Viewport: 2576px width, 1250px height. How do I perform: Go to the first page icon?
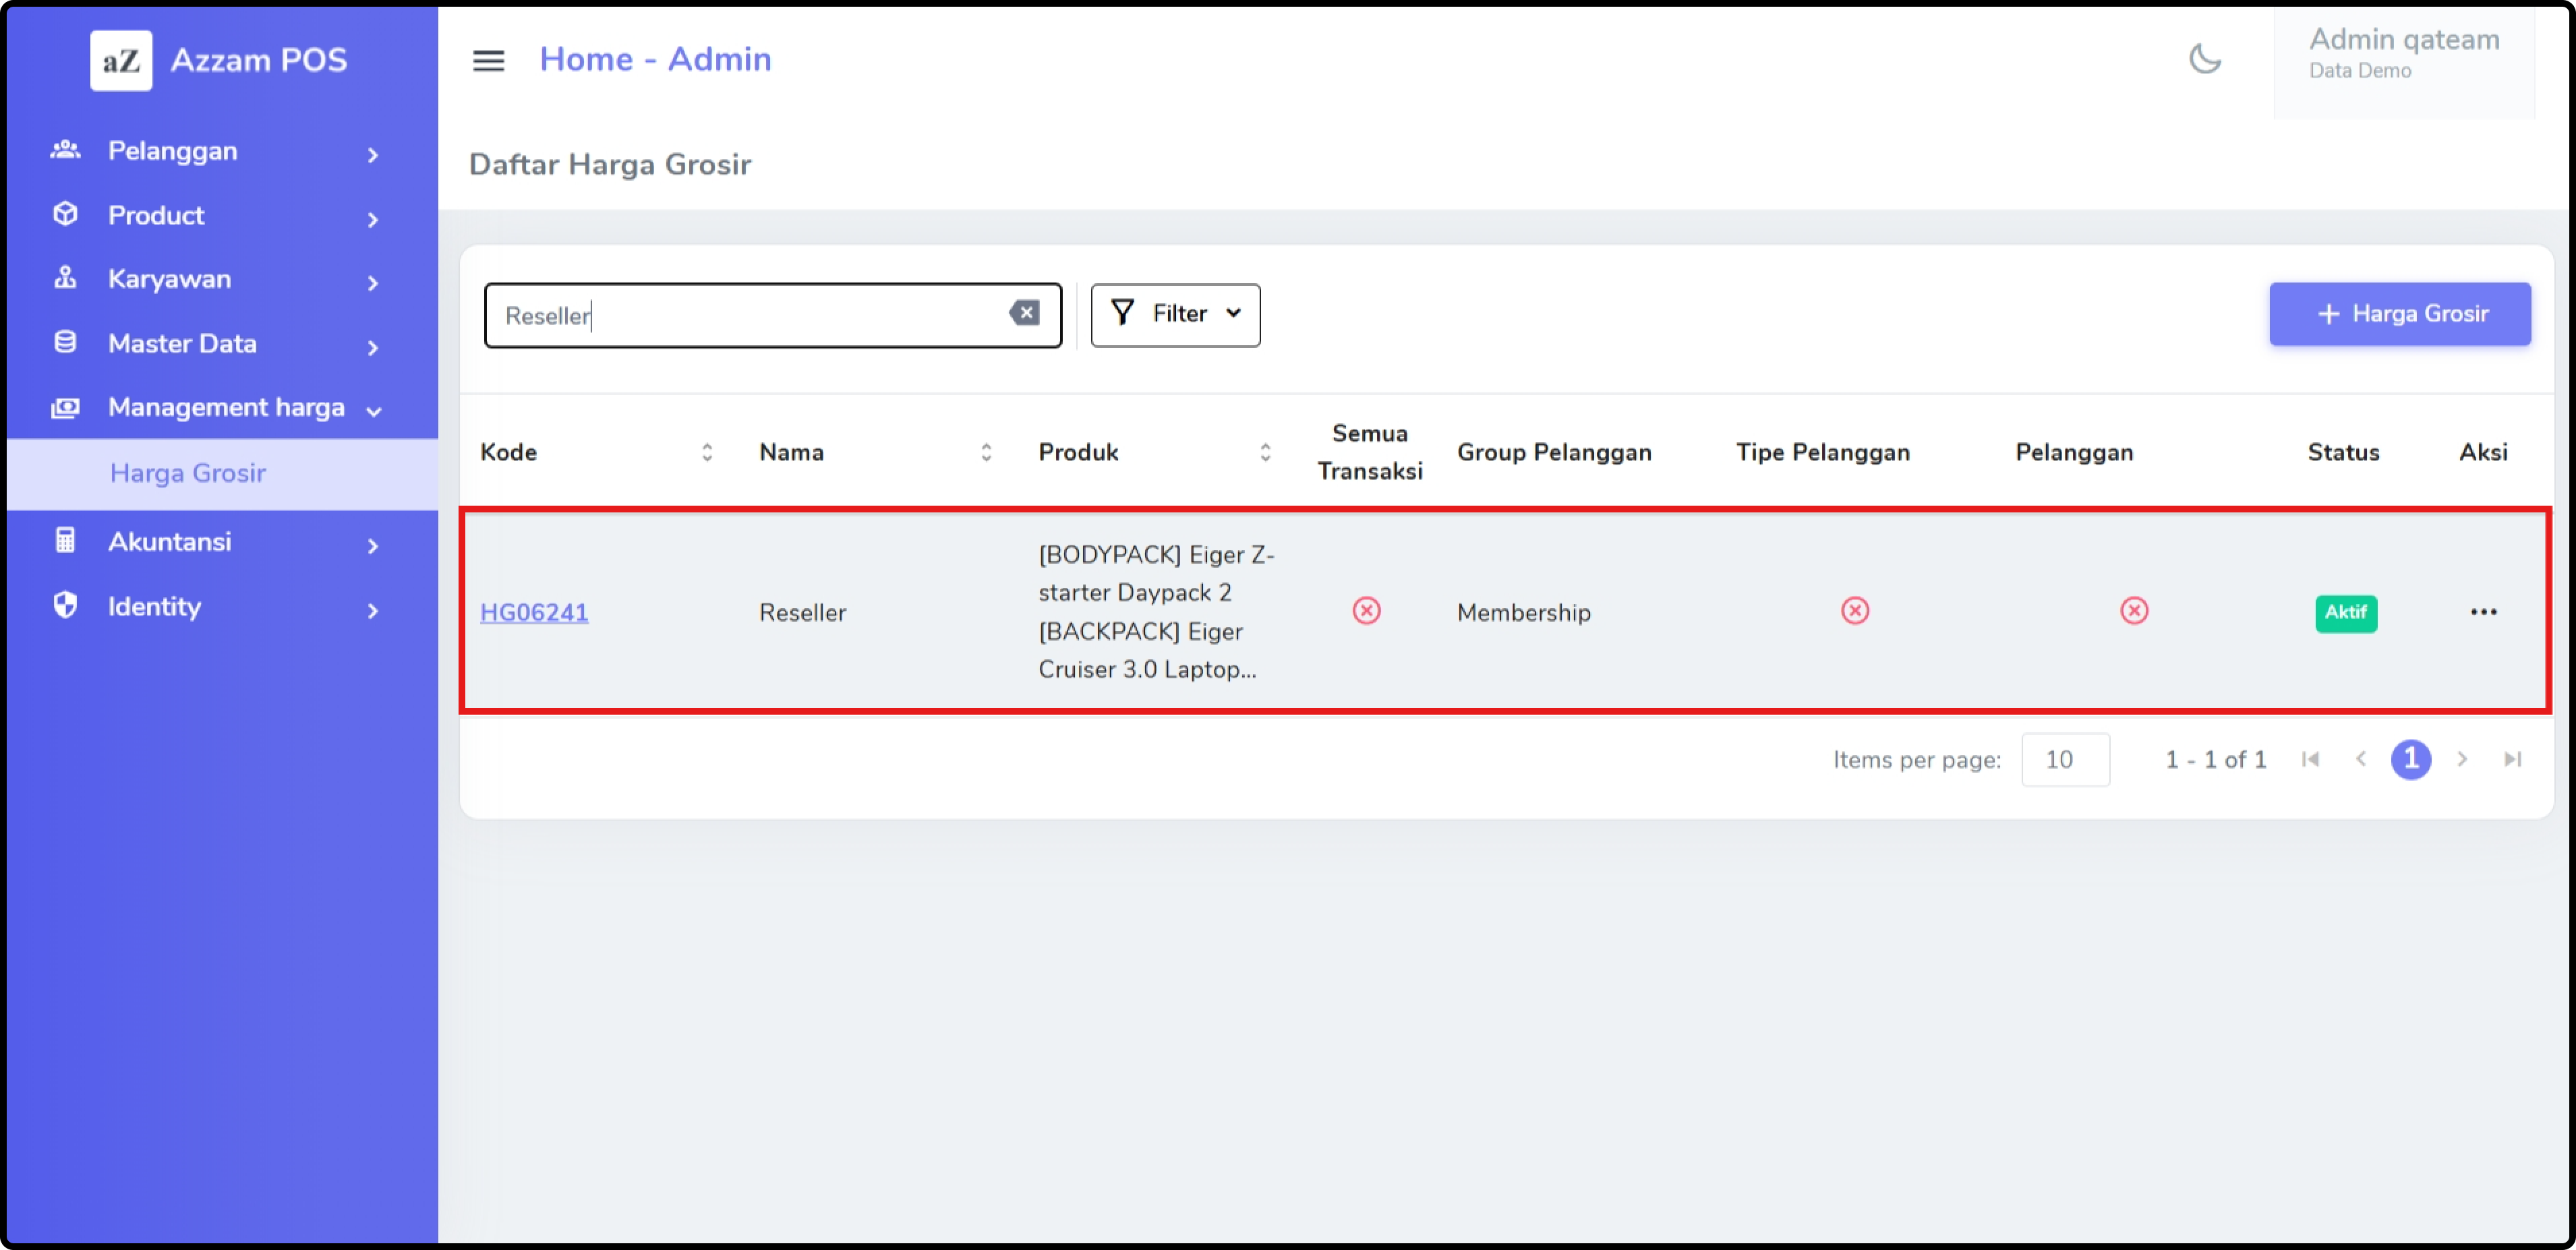pos(2310,759)
